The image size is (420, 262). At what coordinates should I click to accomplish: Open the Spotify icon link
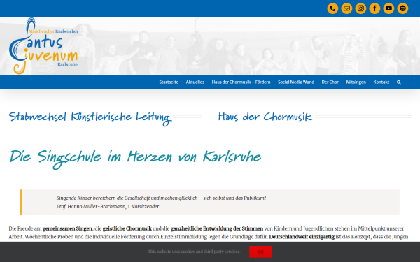(x=402, y=8)
